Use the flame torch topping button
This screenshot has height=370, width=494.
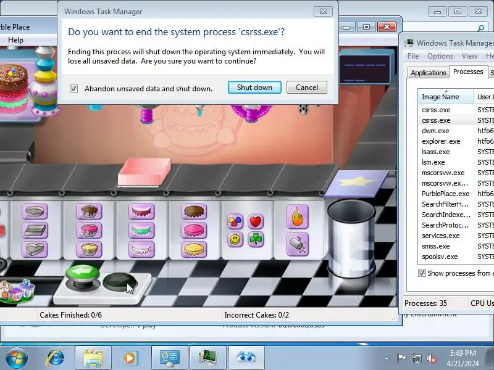298,217
